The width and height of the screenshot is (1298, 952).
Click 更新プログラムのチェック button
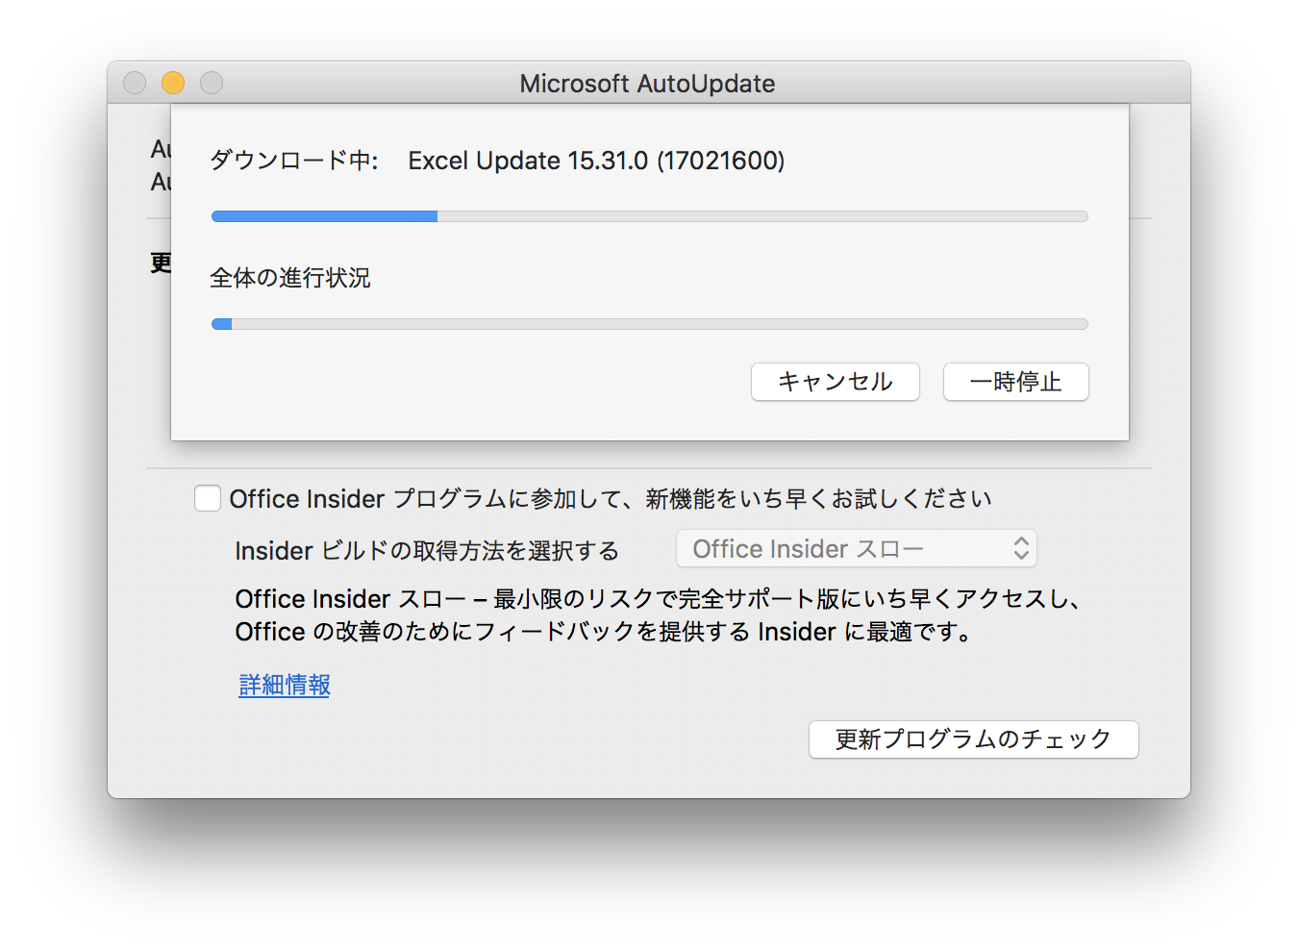(x=973, y=739)
